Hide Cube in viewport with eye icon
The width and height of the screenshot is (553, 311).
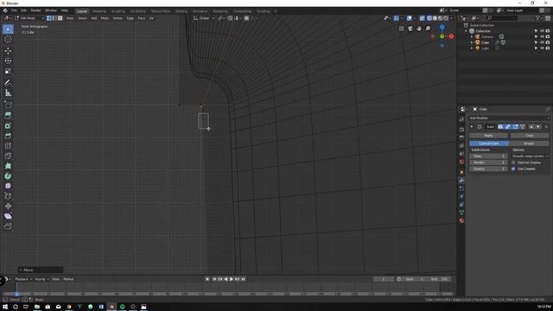point(542,42)
